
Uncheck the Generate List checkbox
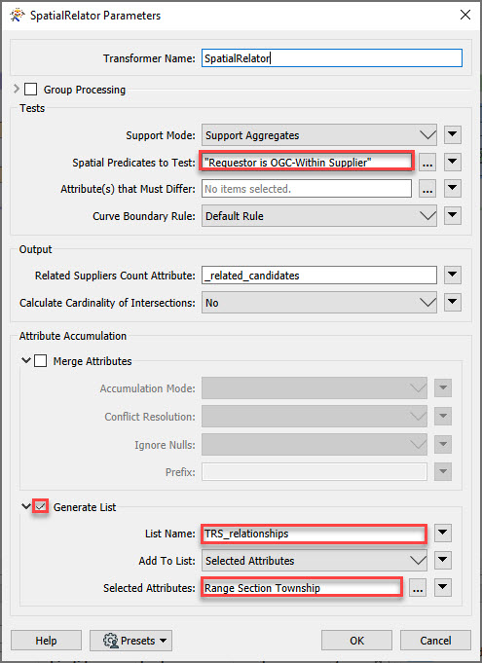pos(41,506)
